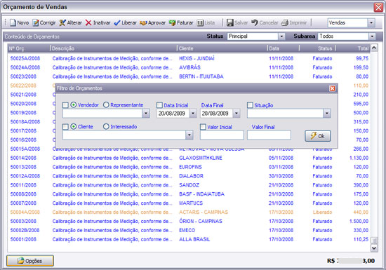Click the globe icon on the Opções button
The width and height of the screenshot is (386, 270).
point(20,261)
